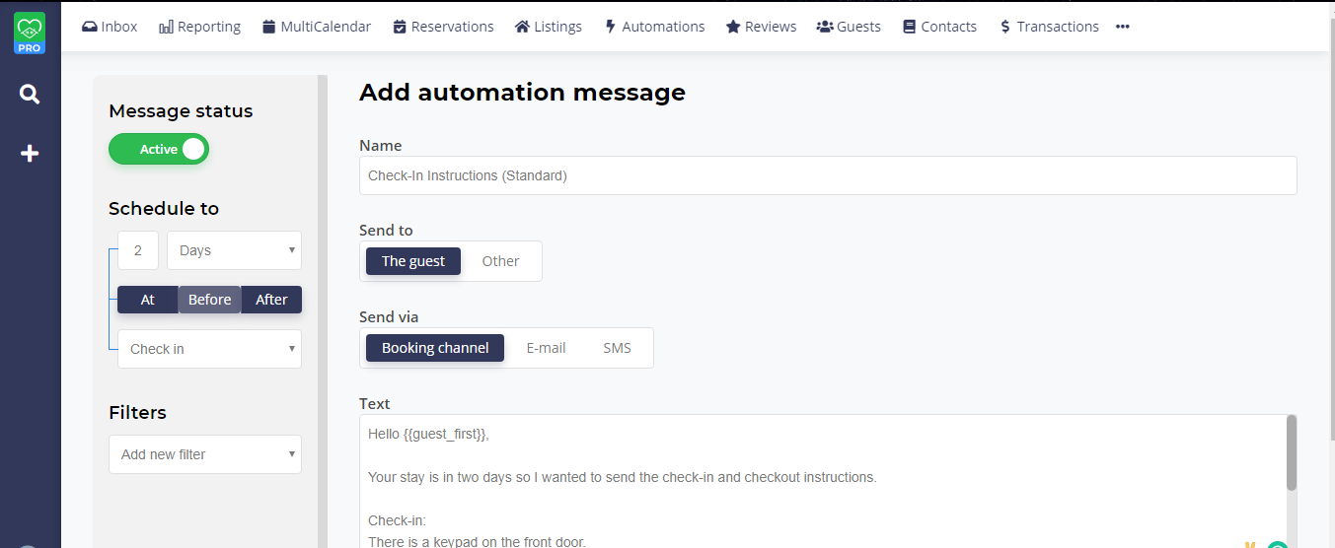Go to the Contacts menu item
The width and height of the screenshot is (1335, 548).
pyautogui.click(x=939, y=27)
